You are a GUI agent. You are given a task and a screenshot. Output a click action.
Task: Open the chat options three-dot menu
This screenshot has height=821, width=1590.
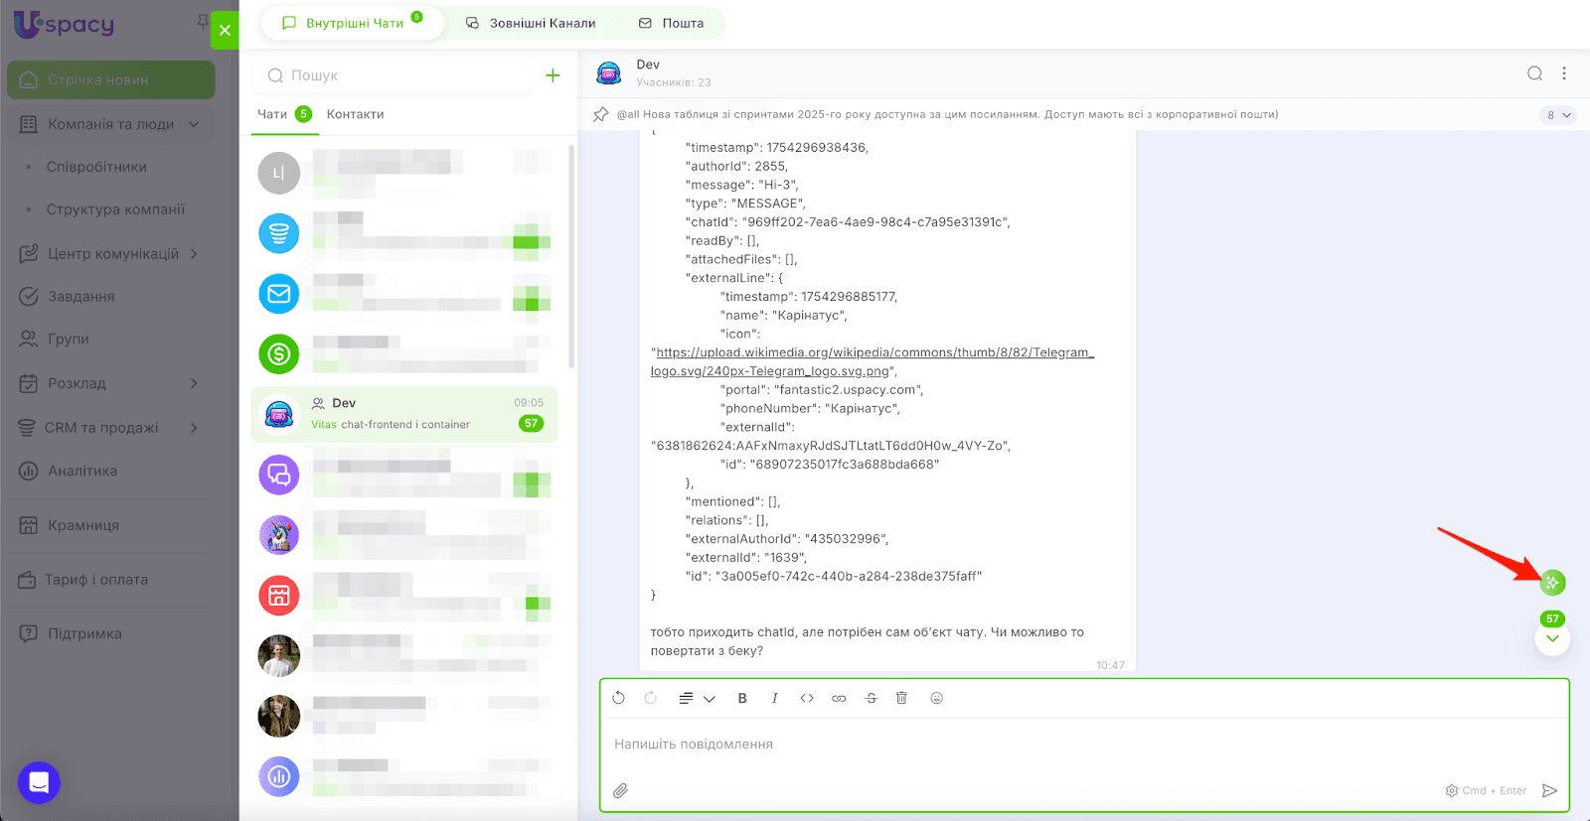tap(1564, 73)
